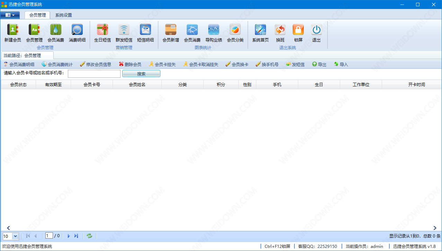Open 会员消费统计 toolbar item
The image size is (442, 251).
click(x=58, y=64)
